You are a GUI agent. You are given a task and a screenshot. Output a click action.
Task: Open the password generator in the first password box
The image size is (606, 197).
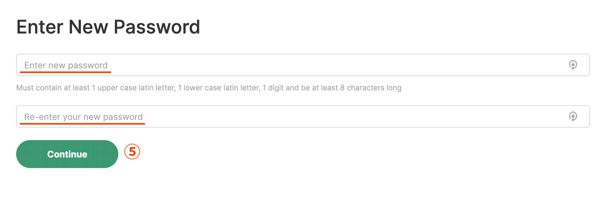coord(573,65)
